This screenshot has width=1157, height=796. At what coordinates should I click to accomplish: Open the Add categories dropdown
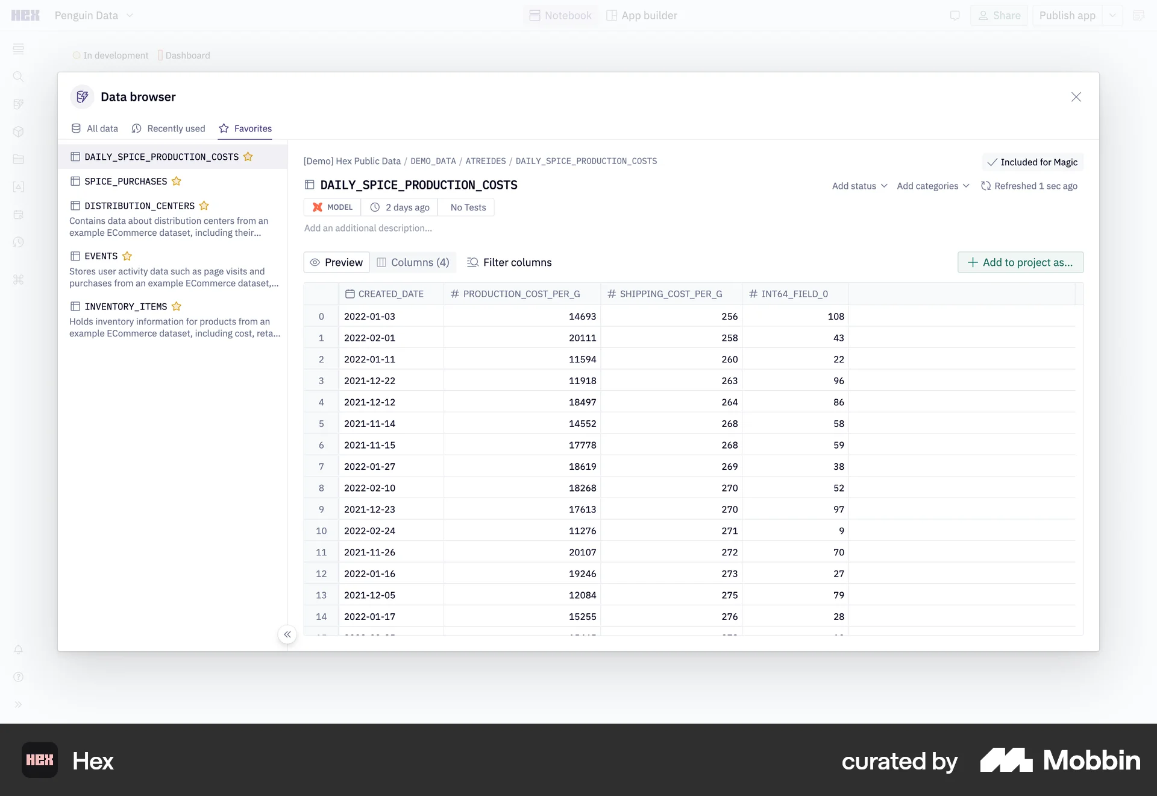(x=933, y=186)
